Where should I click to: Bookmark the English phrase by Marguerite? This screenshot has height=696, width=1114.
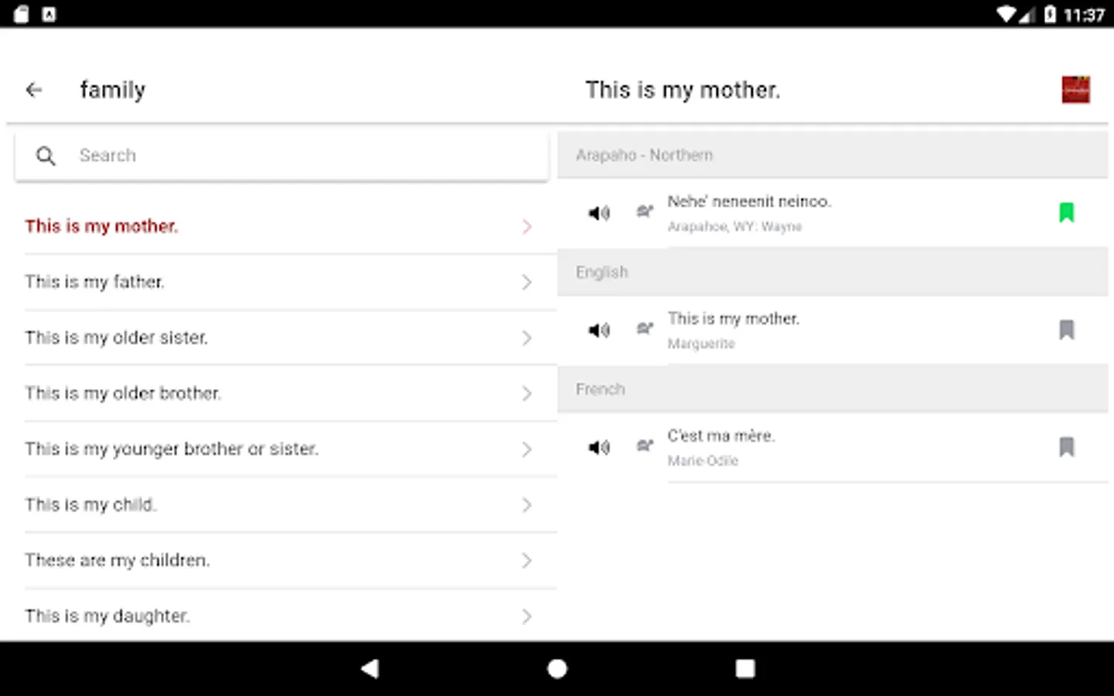1067,329
